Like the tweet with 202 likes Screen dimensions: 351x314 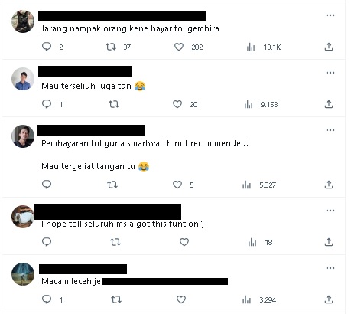[x=179, y=47]
